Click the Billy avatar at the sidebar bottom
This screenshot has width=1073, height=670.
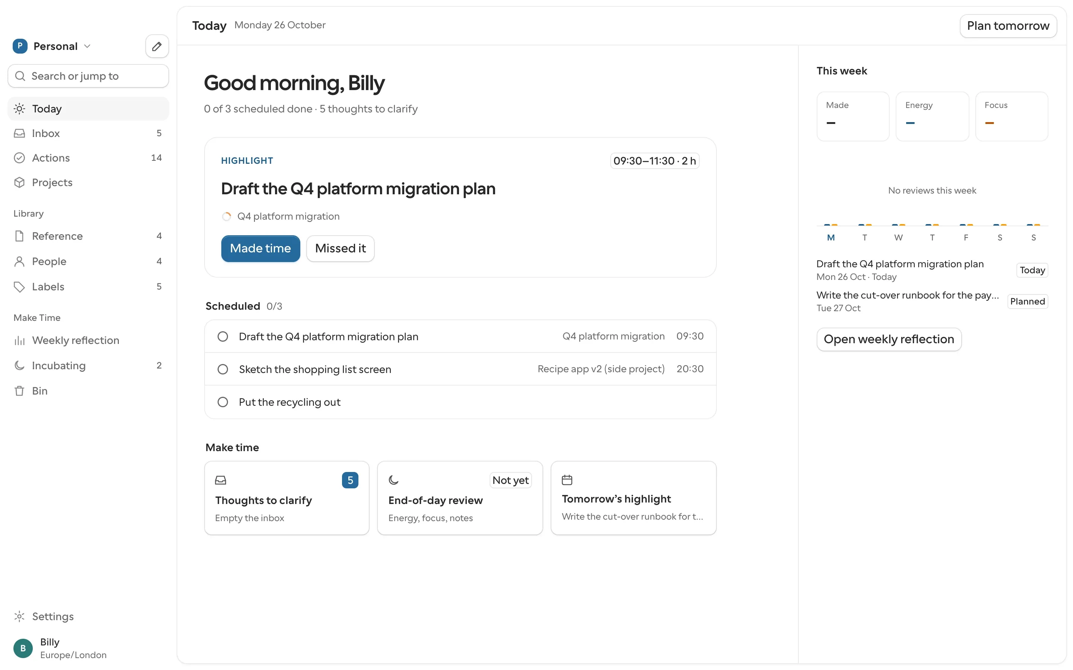coord(23,648)
